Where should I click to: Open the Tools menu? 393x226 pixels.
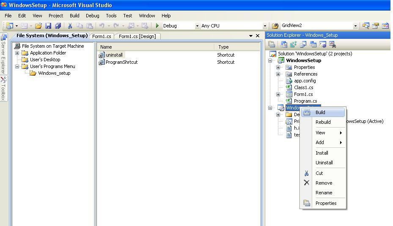111,16
